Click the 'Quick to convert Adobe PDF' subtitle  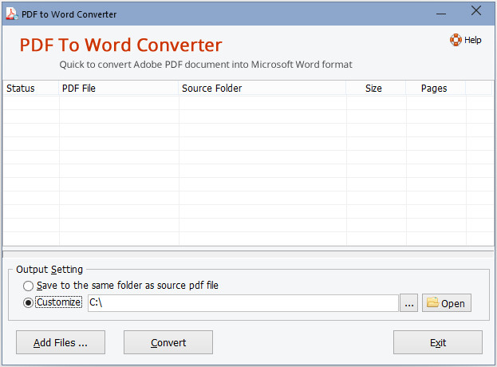tap(206, 65)
